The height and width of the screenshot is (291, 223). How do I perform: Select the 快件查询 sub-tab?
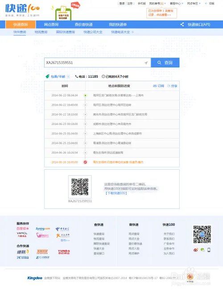tap(20, 32)
